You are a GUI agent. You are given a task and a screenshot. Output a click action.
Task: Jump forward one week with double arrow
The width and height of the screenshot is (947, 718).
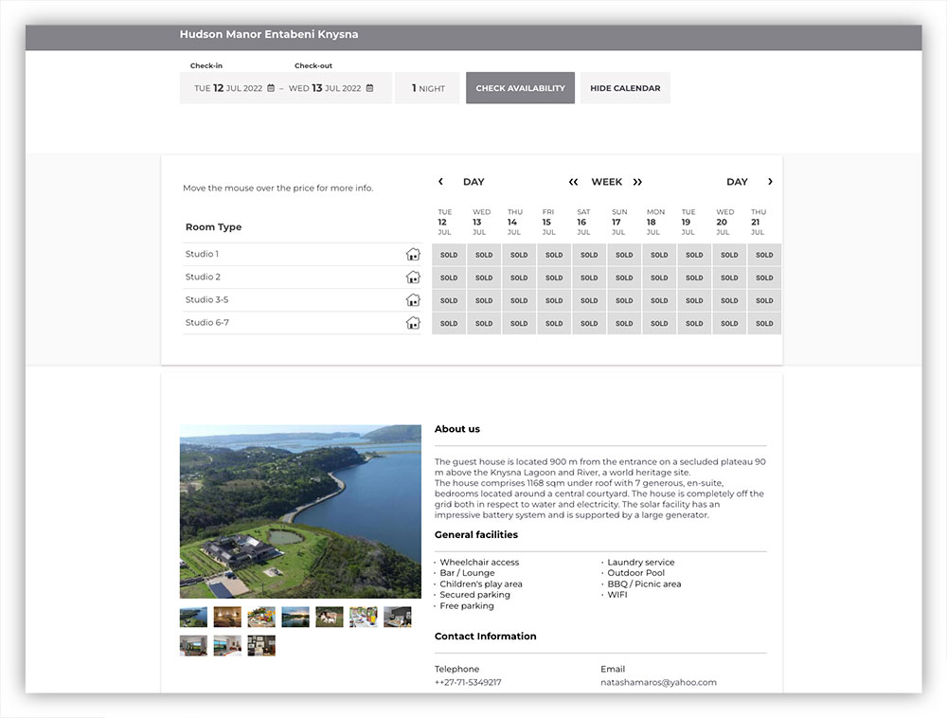coord(637,182)
